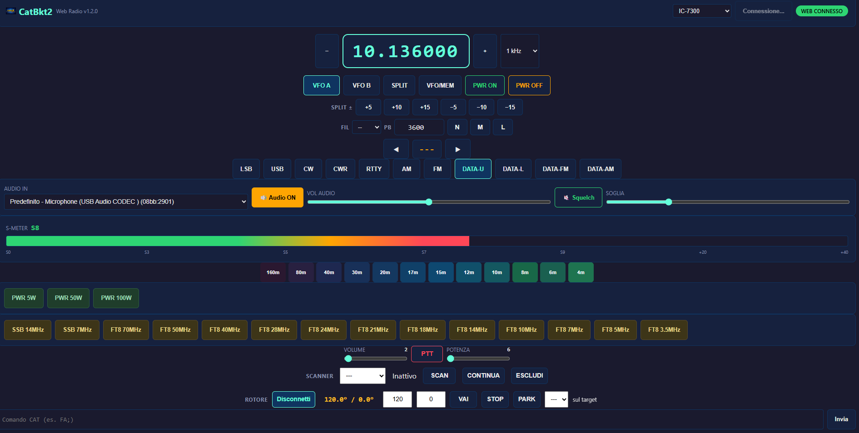The height and width of the screenshot is (433, 859).
Task: Switch to the 40m band
Action: (329, 272)
